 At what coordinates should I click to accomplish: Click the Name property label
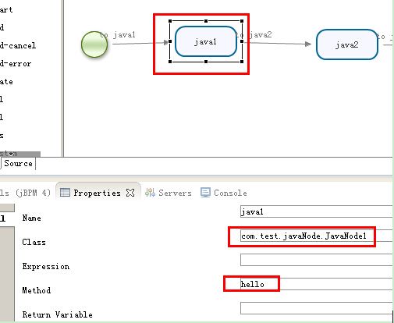pyautogui.click(x=31, y=218)
